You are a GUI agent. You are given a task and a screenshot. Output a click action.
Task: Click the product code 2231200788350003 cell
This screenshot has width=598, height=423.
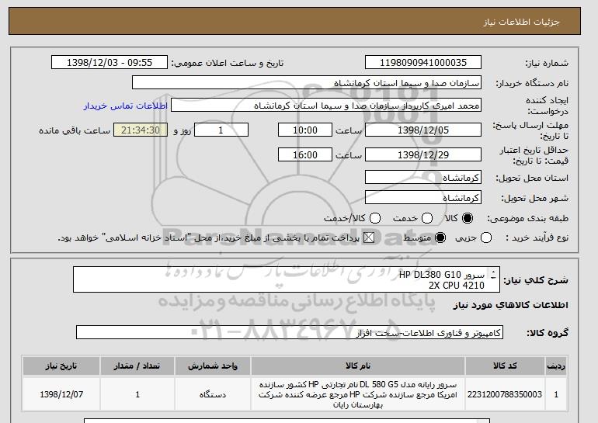[x=505, y=394]
